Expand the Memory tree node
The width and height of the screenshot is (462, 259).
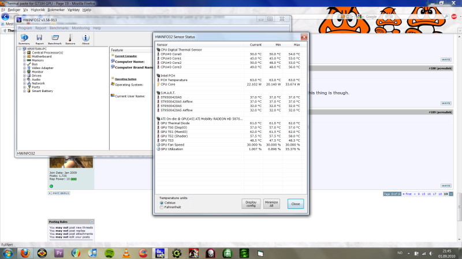tap(24, 60)
